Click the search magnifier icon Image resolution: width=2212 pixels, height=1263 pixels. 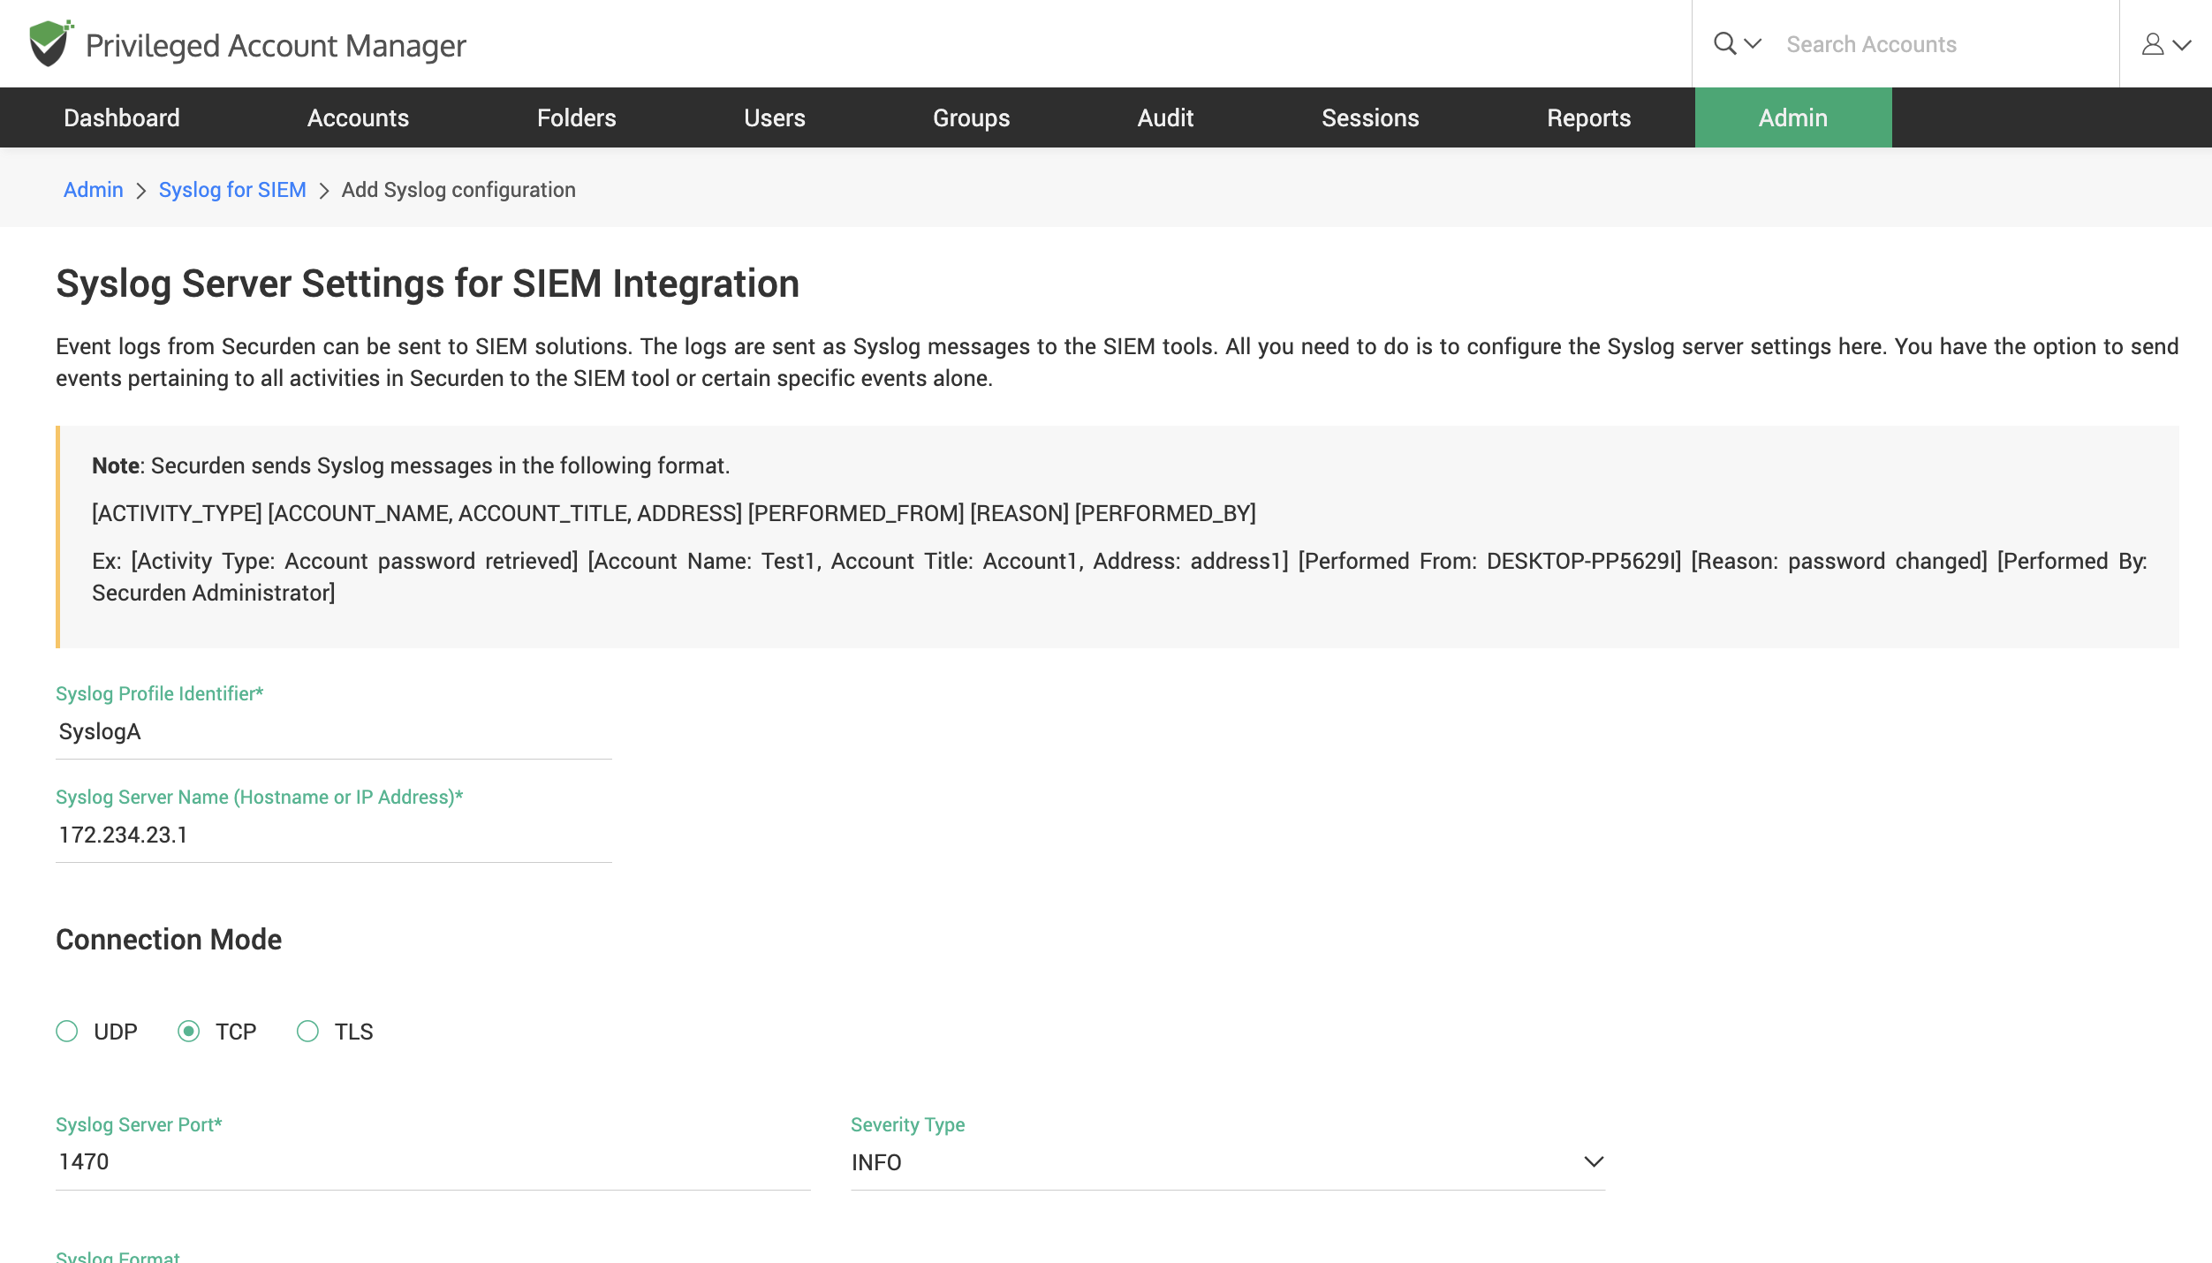(1724, 42)
